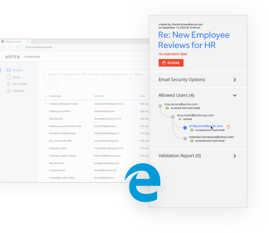Check the Roadmap documents for review checkbox
The image size is (269, 233).
pos(46,126)
